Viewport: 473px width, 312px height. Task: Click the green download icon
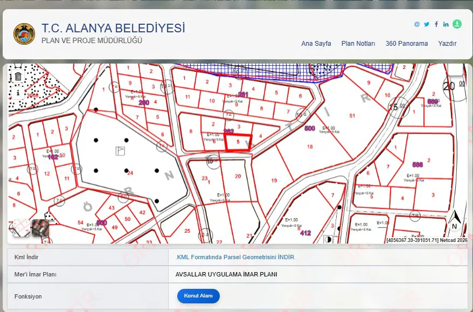[457, 24]
